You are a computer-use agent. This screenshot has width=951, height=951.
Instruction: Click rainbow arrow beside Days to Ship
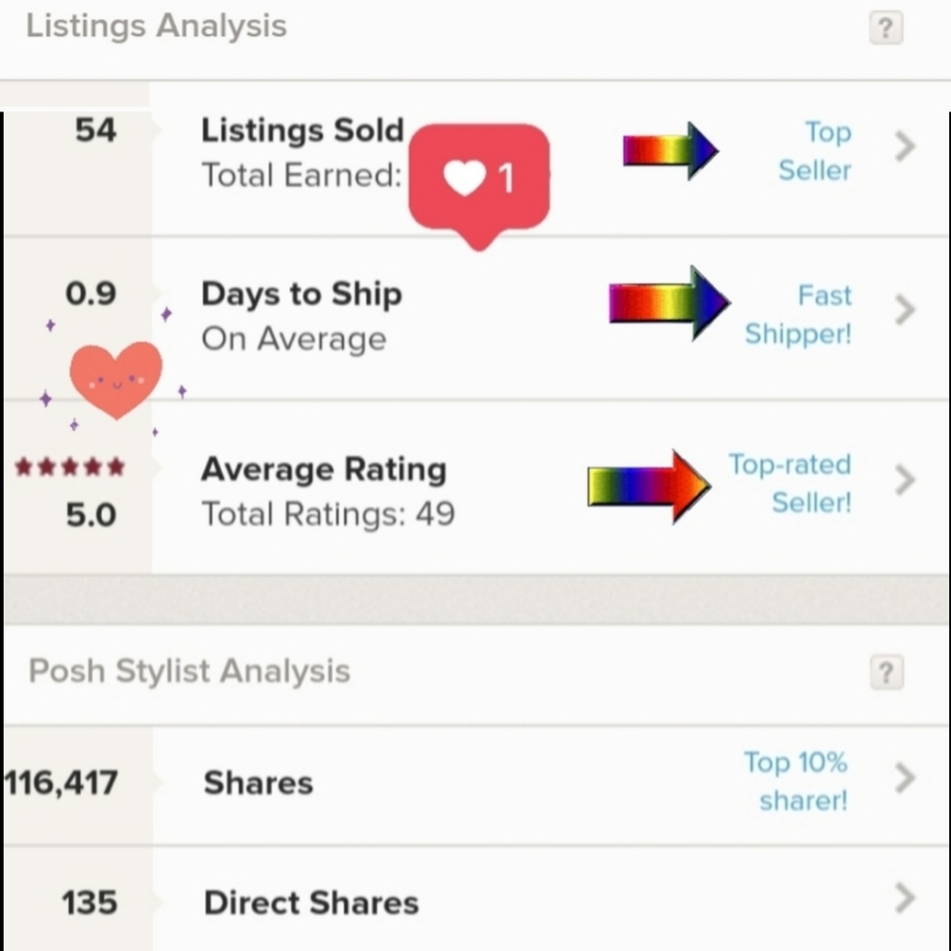click(x=670, y=302)
